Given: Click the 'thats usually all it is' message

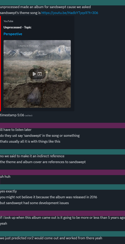Looking at the screenshot, I should click(30, 142).
